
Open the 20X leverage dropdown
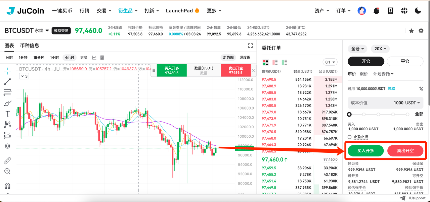pyautogui.click(x=380, y=49)
